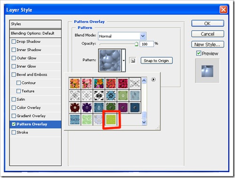Close the Layer Style dialog
Screen dimensions: 235x178
[223, 10]
